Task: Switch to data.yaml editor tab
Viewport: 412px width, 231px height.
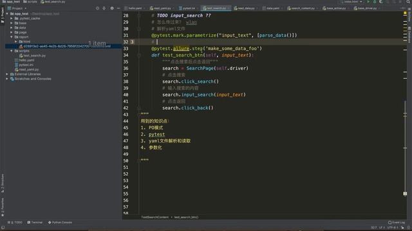Action: [272, 8]
